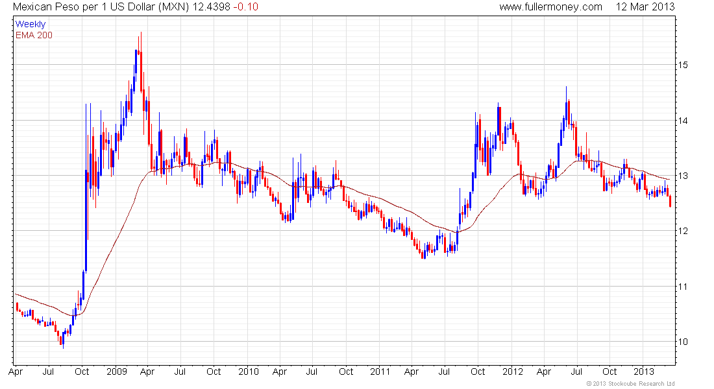Select the price axis label 15
This screenshot has height=389, width=714.
[683, 65]
